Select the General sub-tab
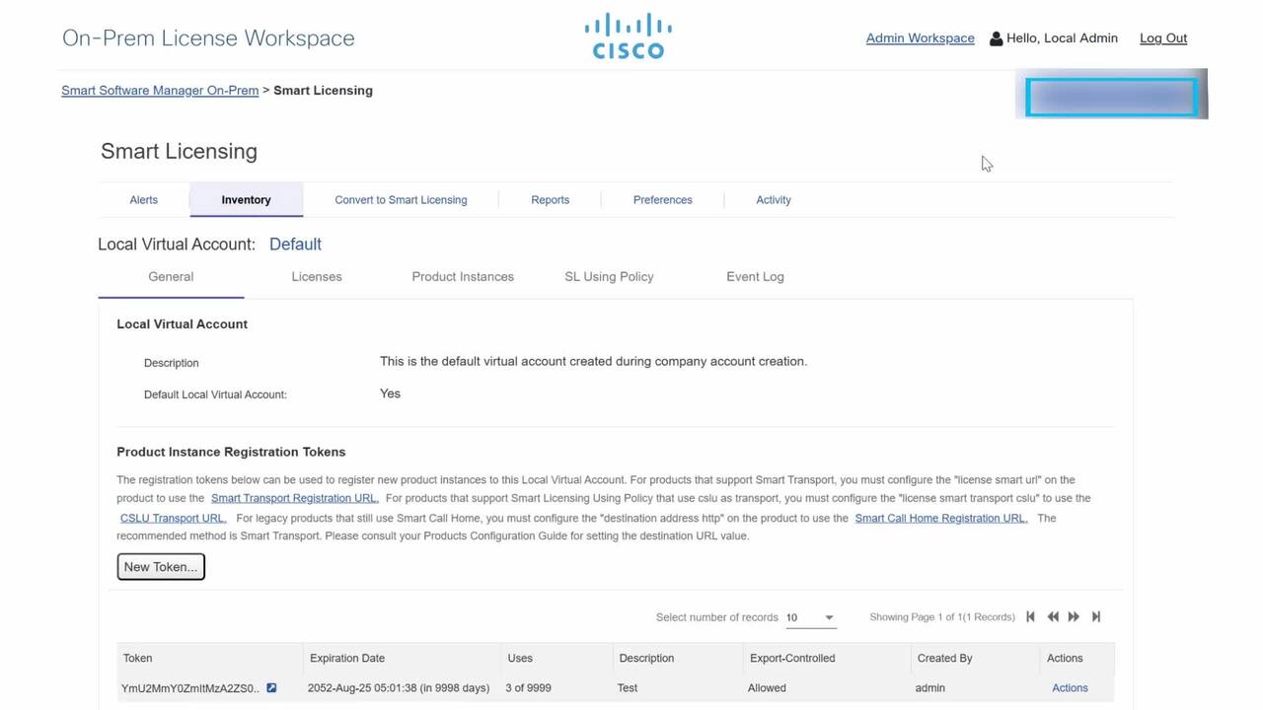The width and height of the screenshot is (1263, 710). tap(171, 277)
